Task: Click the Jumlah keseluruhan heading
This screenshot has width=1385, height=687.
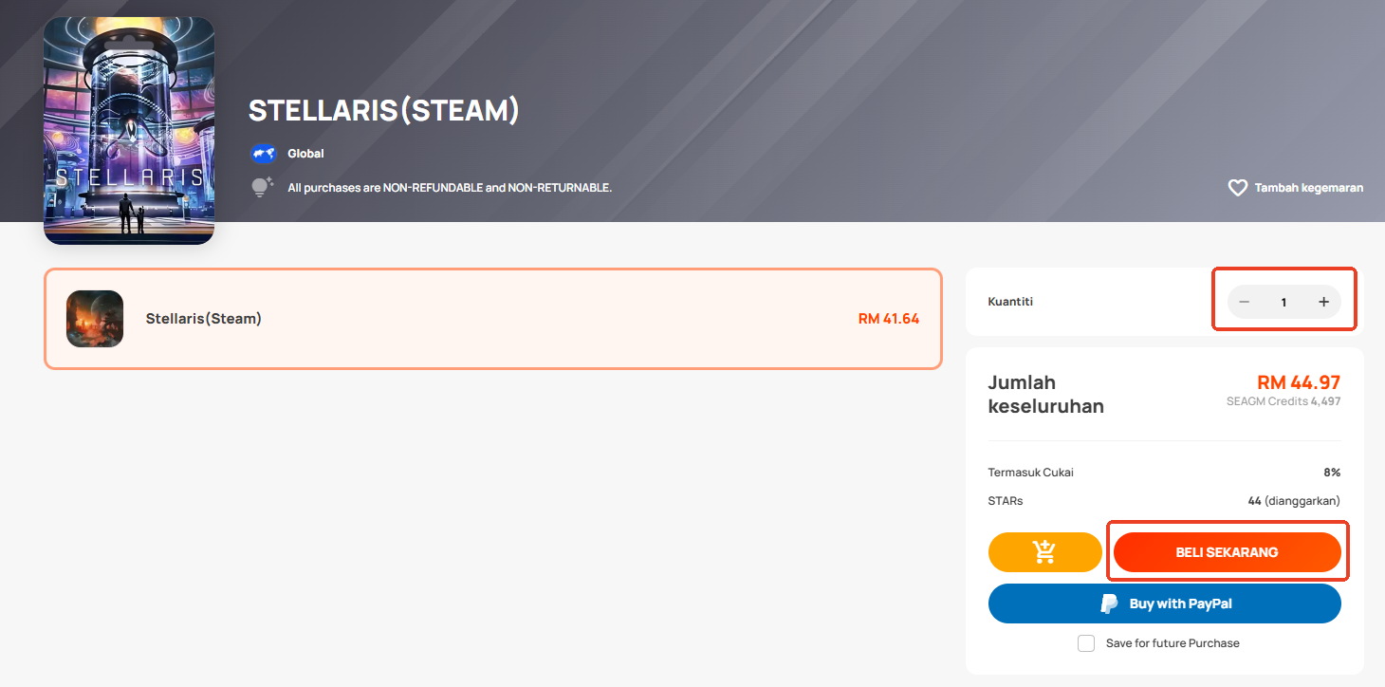Action: click(x=1046, y=395)
